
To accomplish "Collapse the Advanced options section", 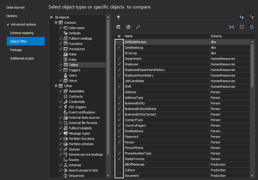I will [x=8, y=25].
